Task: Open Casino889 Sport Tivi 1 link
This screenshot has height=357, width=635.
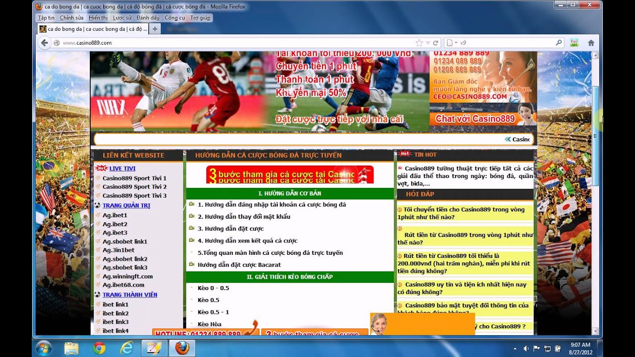Action: (x=134, y=178)
